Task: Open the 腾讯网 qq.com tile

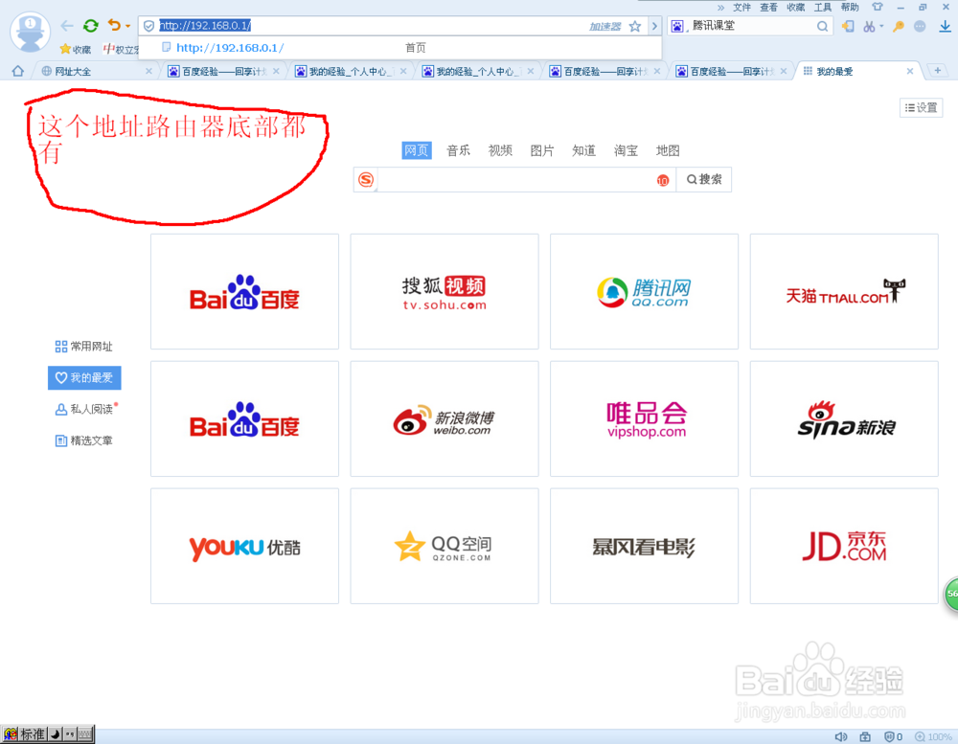Action: pyautogui.click(x=644, y=291)
